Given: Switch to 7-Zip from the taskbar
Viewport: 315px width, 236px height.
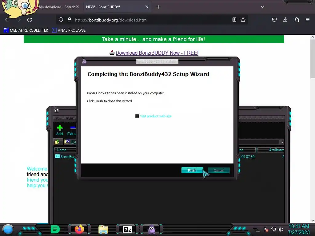Looking at the screenshot, I should pyautogui.click(x=127, y=229).
